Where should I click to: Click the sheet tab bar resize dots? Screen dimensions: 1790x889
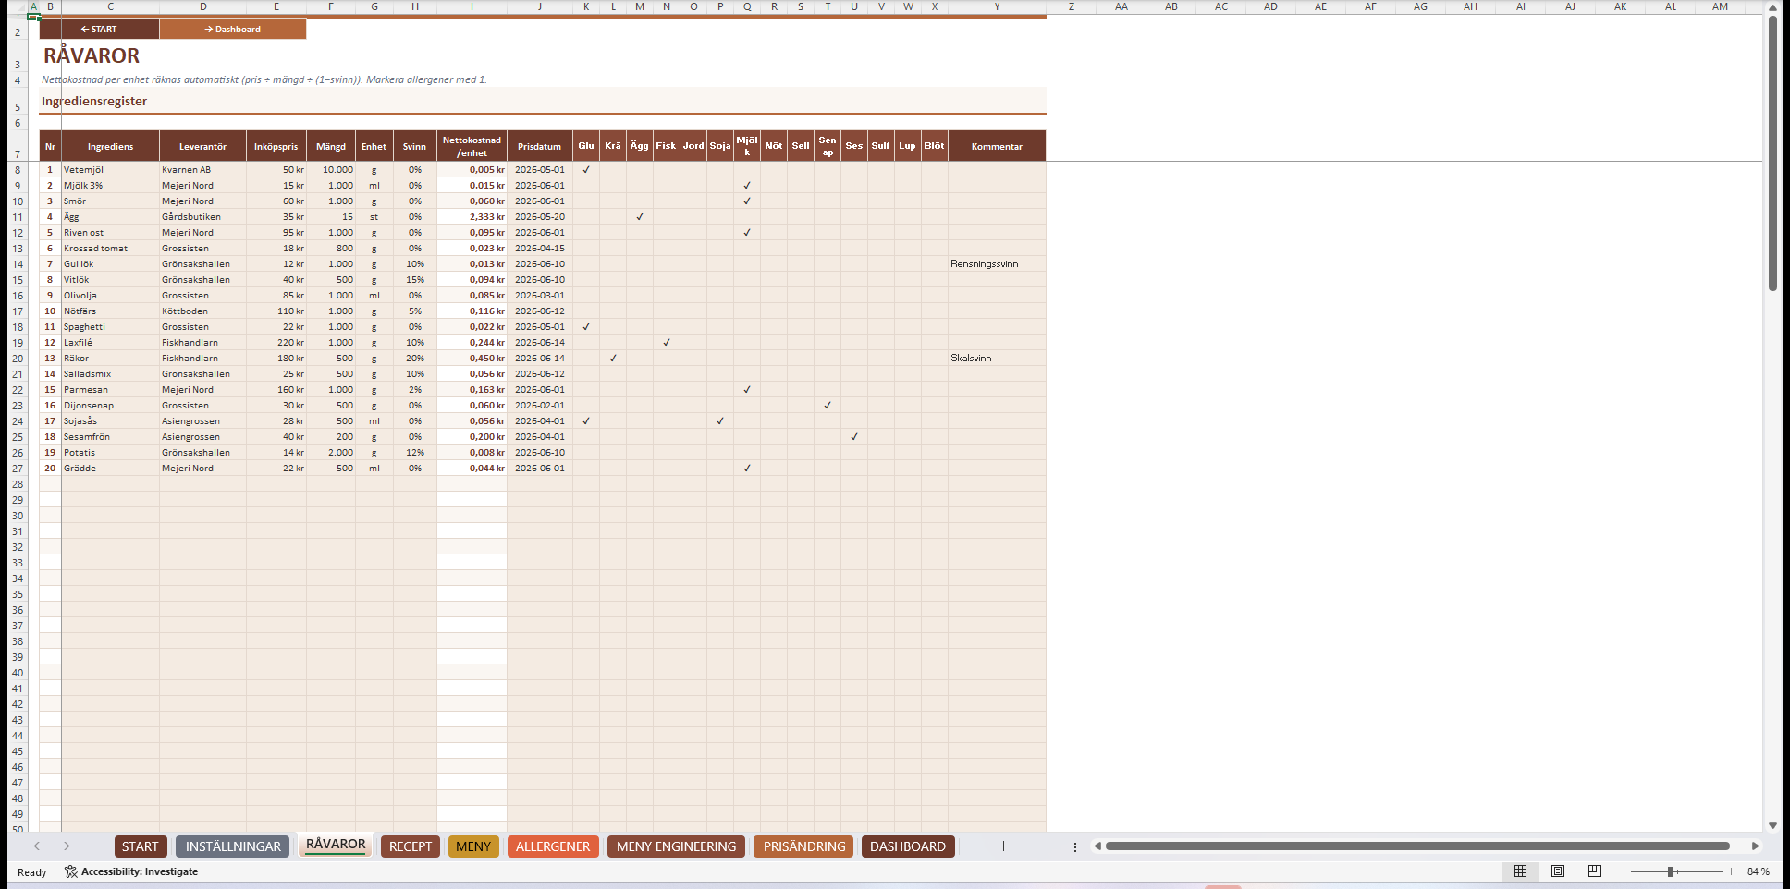[1075, 846]
